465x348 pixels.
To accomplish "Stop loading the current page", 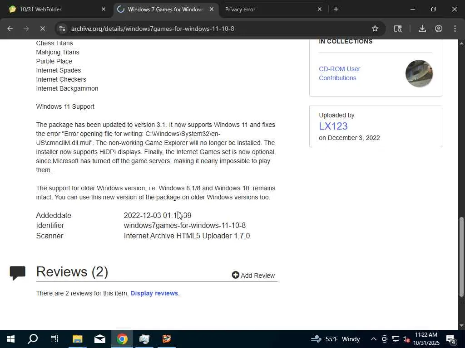I will tap(42, 29).
